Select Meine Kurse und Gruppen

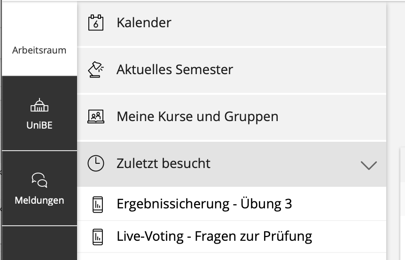coord(197,116)
